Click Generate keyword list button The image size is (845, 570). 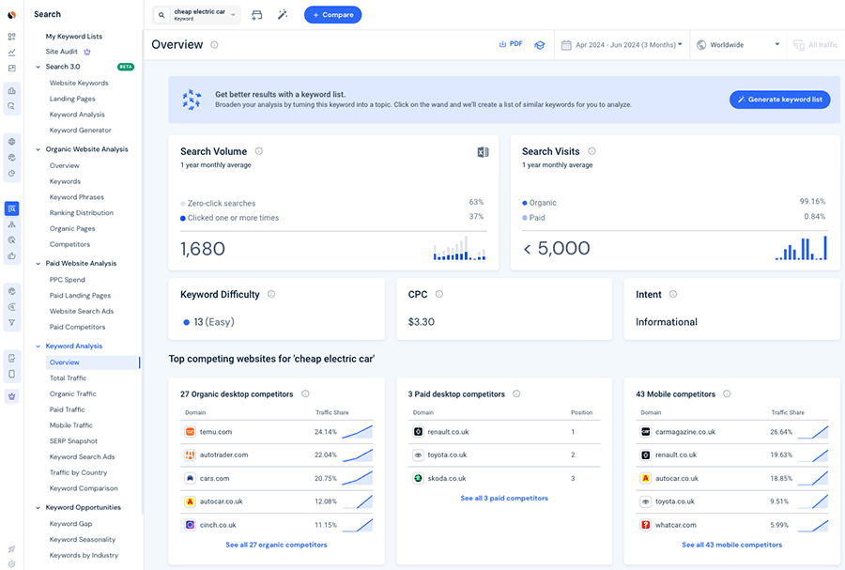click(780, 100)
